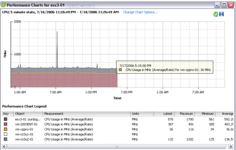Click the legend scrollbar left arrow
Viewport: 236px width, 150px height.
4,146
